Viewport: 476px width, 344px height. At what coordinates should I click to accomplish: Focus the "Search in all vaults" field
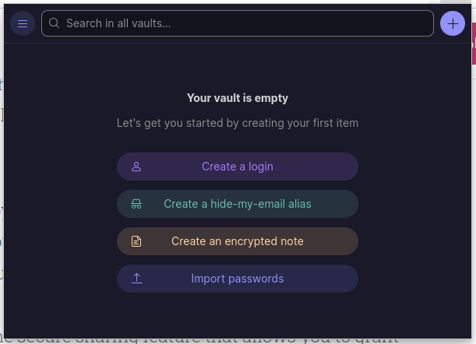click(242, 23)
